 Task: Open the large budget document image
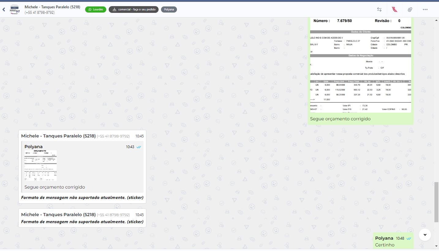coord(360,65)
